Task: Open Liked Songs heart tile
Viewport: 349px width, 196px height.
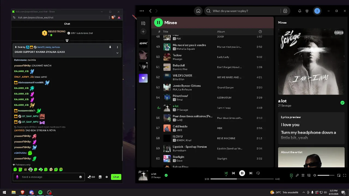Action: click(x=143, y=78)
